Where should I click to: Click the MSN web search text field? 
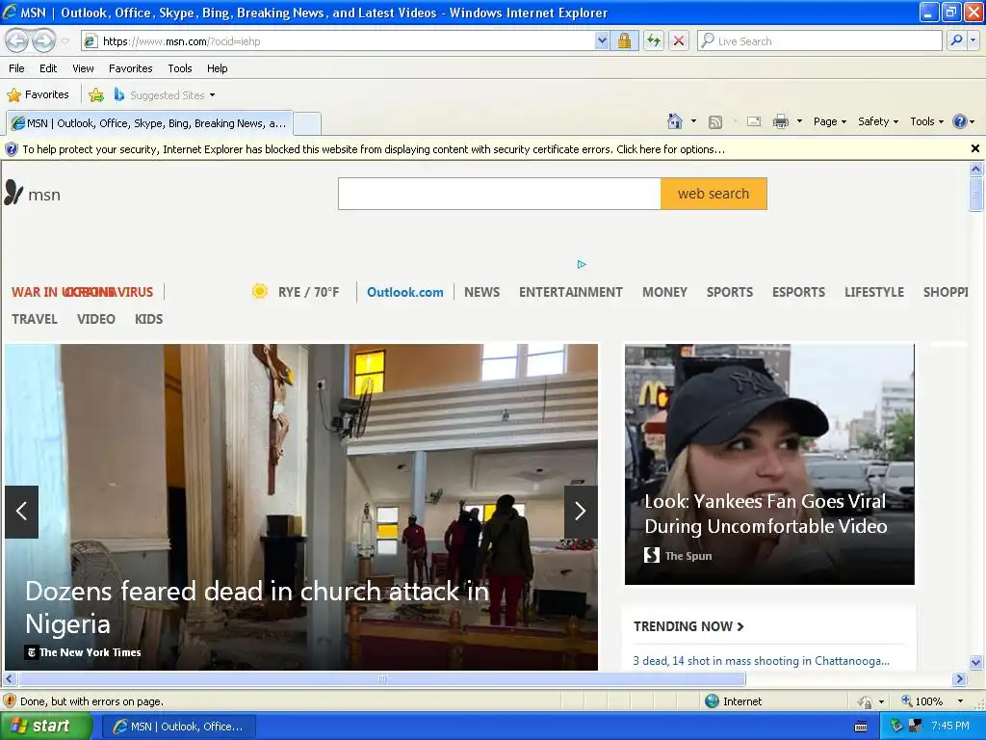click(x=500, y=194)
